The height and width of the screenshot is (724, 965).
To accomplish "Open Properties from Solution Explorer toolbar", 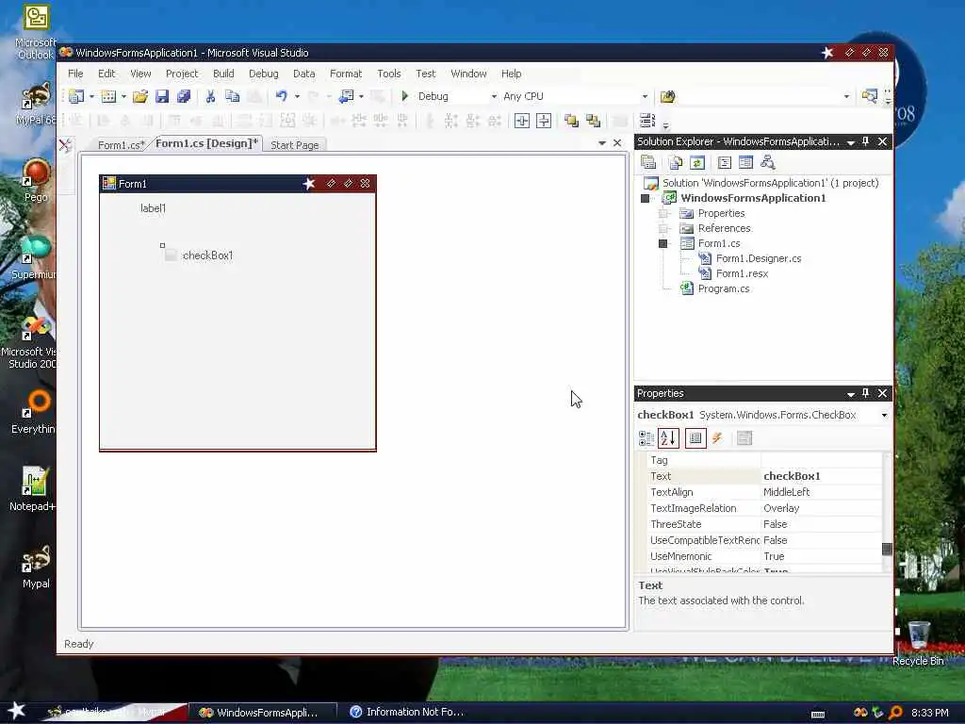I will pyautogui.click(x=648, y=162).
